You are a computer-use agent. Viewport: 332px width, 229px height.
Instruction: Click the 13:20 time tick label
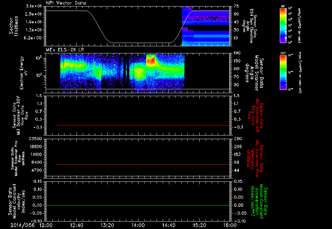(x=107, y=225)
